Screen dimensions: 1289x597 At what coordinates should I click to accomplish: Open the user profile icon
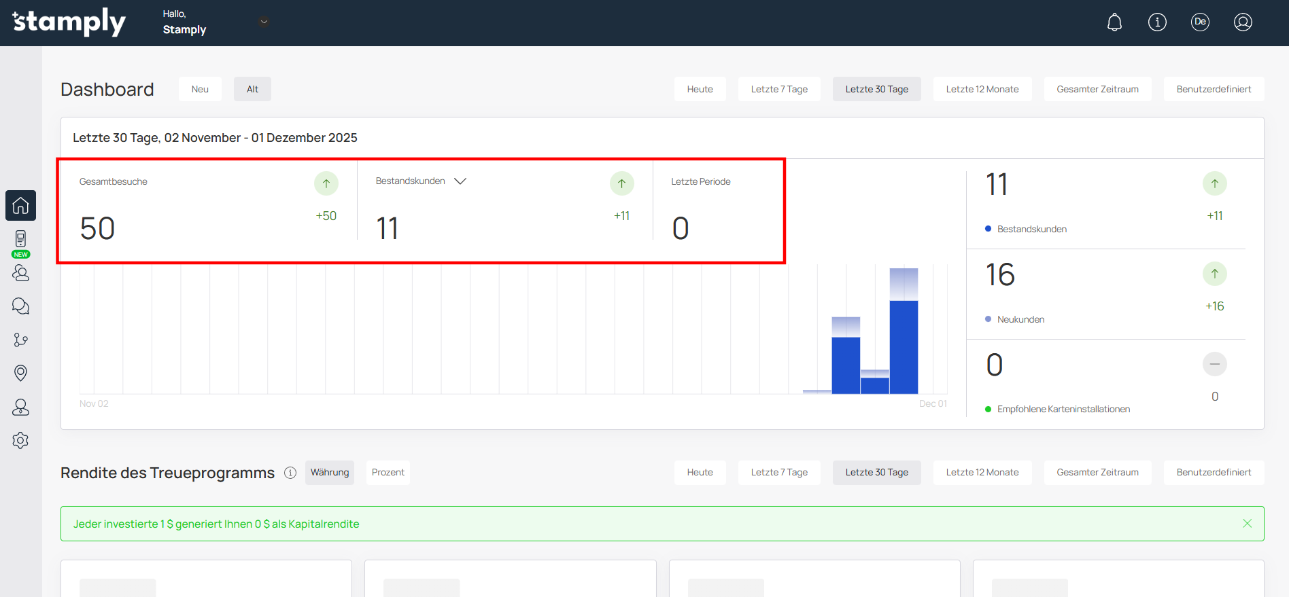[x=1243, y=22]
